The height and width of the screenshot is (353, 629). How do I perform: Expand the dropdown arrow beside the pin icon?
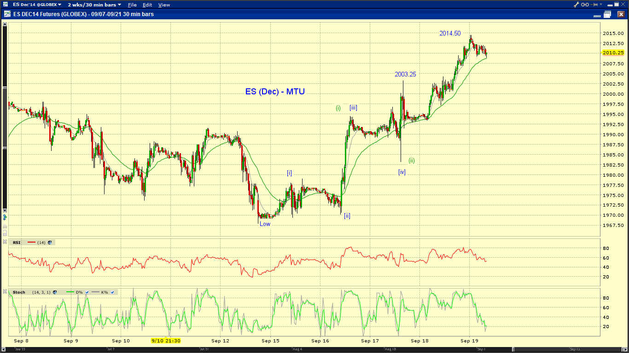[601, 5]
